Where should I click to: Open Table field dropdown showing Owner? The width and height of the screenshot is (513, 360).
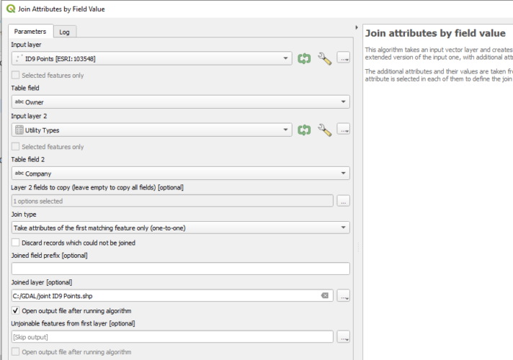coord(180,102)
